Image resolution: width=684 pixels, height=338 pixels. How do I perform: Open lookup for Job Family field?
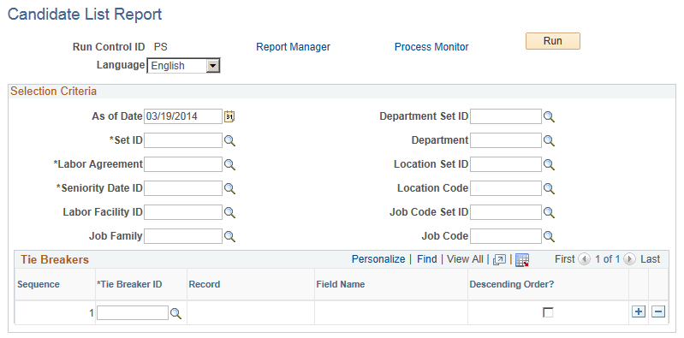click(x=229, y=236)
